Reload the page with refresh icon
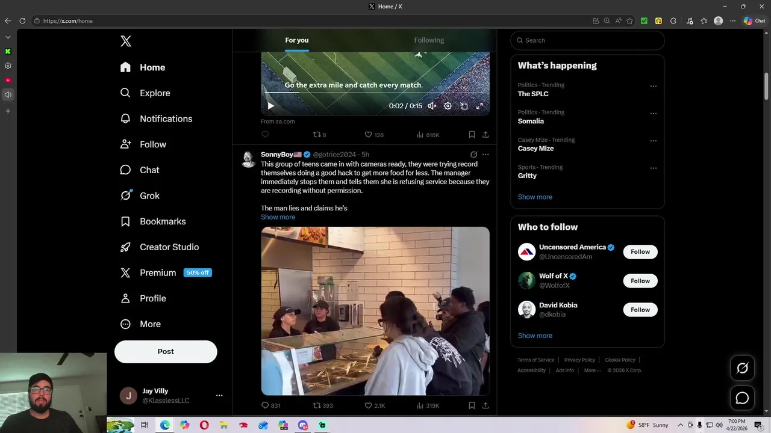This screenshot has height=433, width=771. coord(22,21)
